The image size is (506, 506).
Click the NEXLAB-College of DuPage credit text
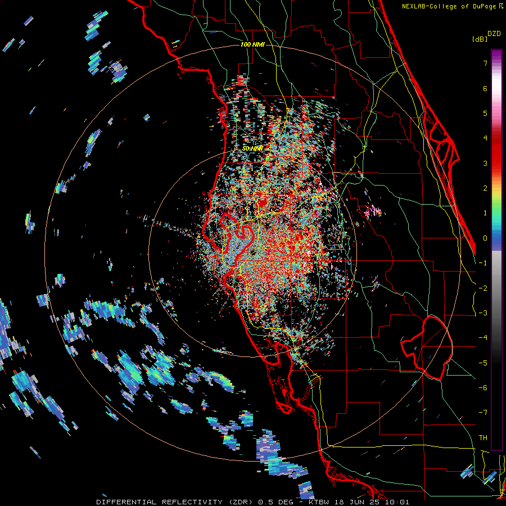(450, 6)
